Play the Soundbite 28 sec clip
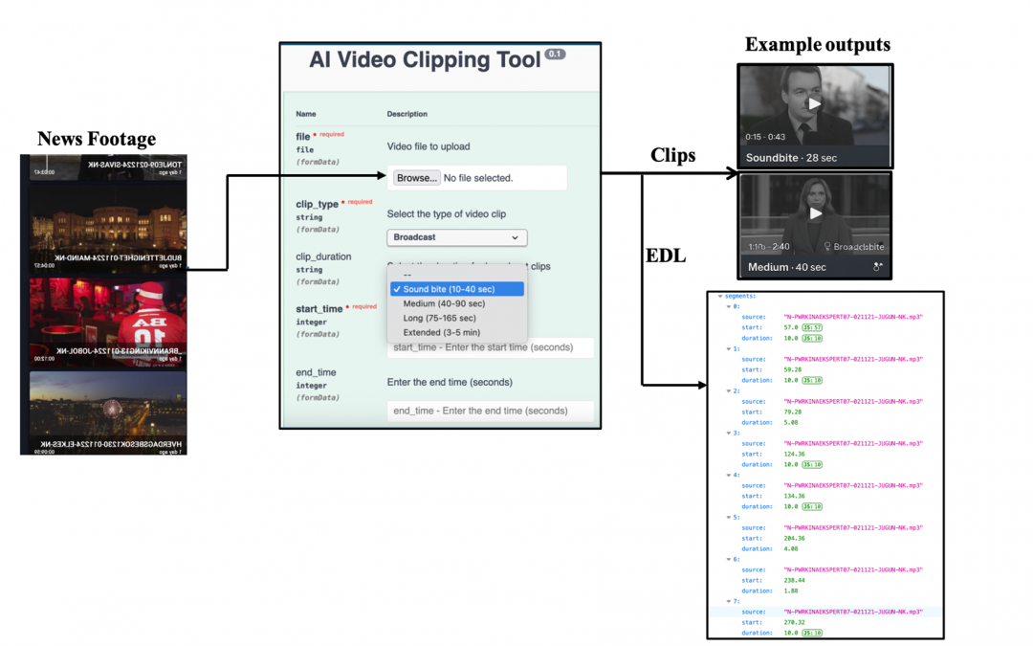Screen dimensions: 1033x646 [x=814, y=103]
